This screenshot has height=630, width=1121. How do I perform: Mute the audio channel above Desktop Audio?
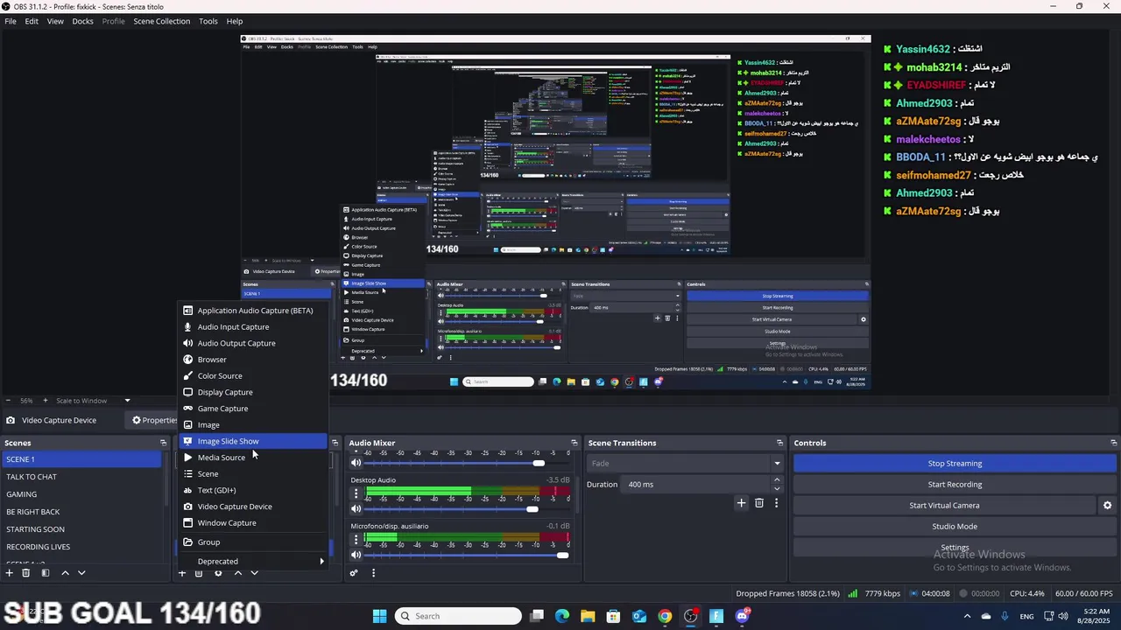(356, 463)
